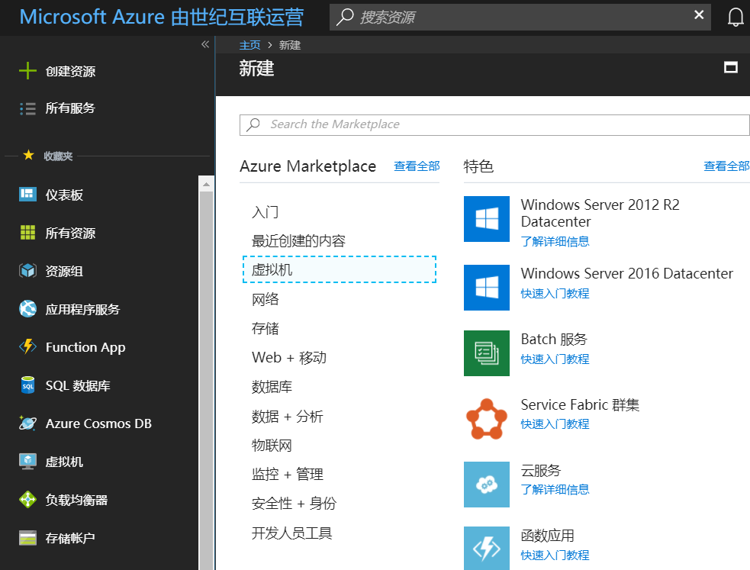Click the green Batch 服务 tile icon

pos(487,353)
